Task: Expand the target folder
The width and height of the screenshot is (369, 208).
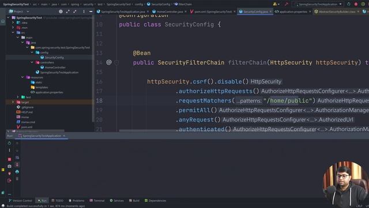Action: point(13,102)
